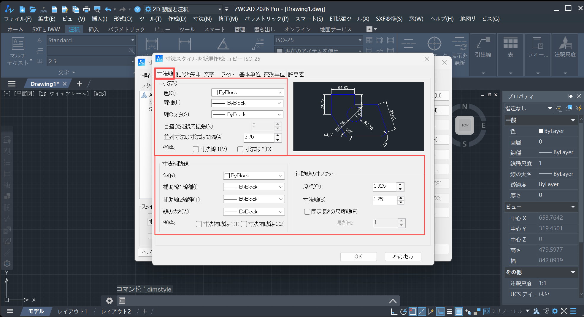Click the キャンセル button
584x317 pixels.
(403, 256)
